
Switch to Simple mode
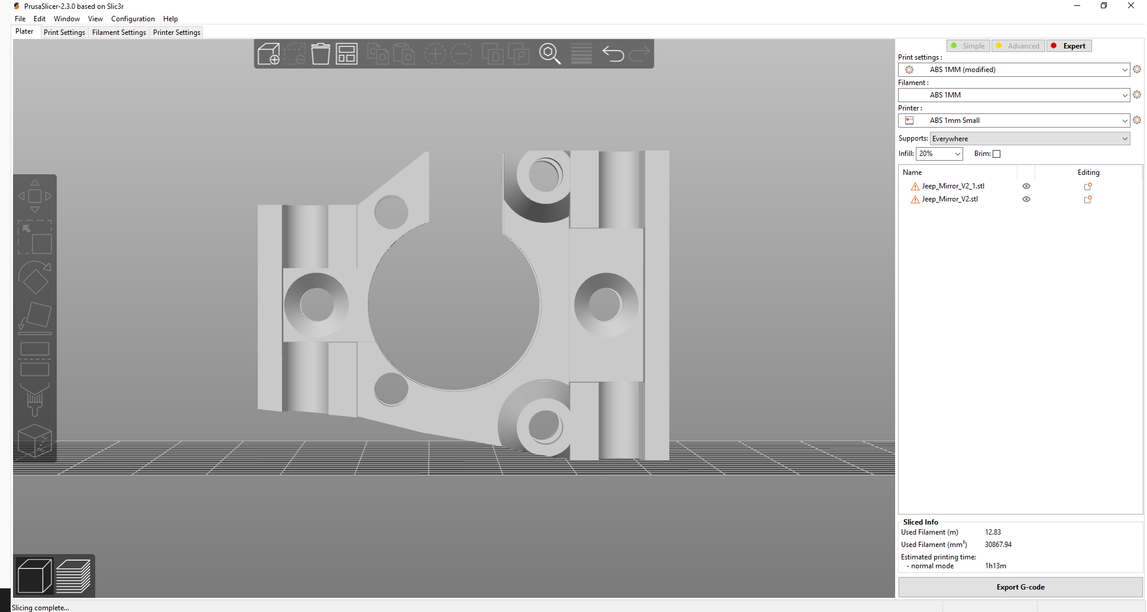coord(968,46)
